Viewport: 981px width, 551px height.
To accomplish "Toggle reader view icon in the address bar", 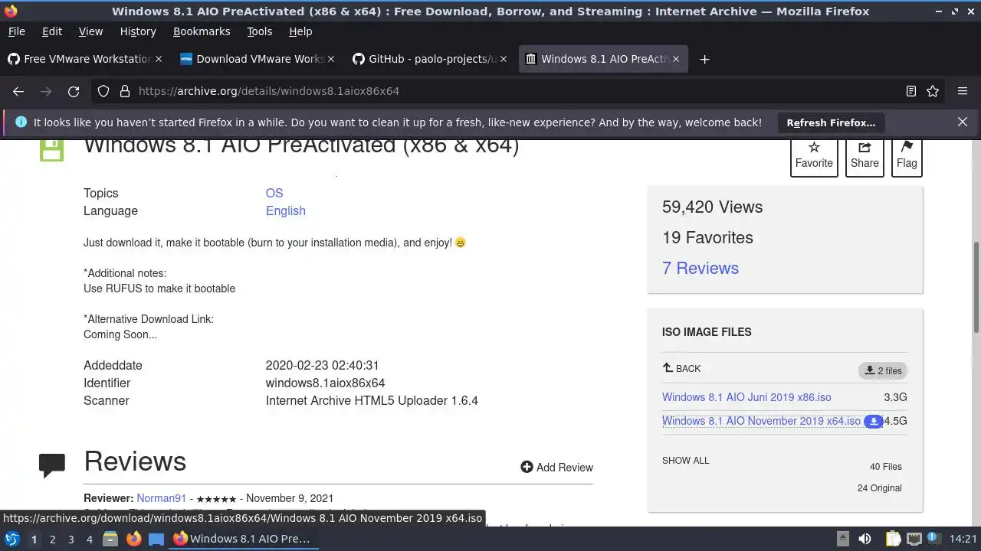I will (910, 91).
